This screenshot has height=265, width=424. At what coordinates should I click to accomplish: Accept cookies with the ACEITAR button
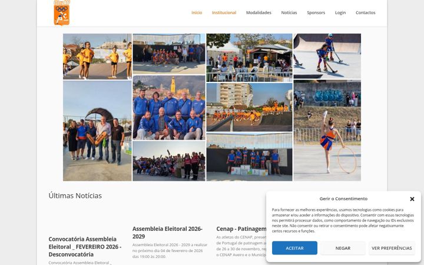[x=294, y=248]
